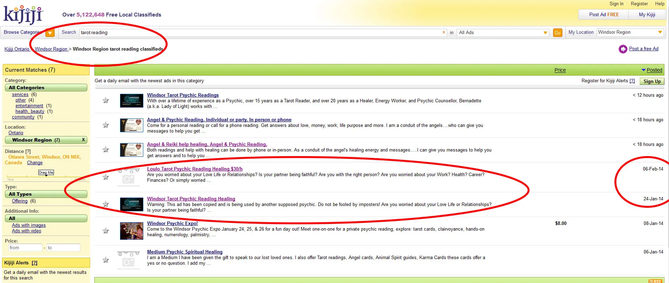Screen dimensions: 669x283
Task: Open the Kijiji Alerts [?] help link in results header
Action: 632,81
